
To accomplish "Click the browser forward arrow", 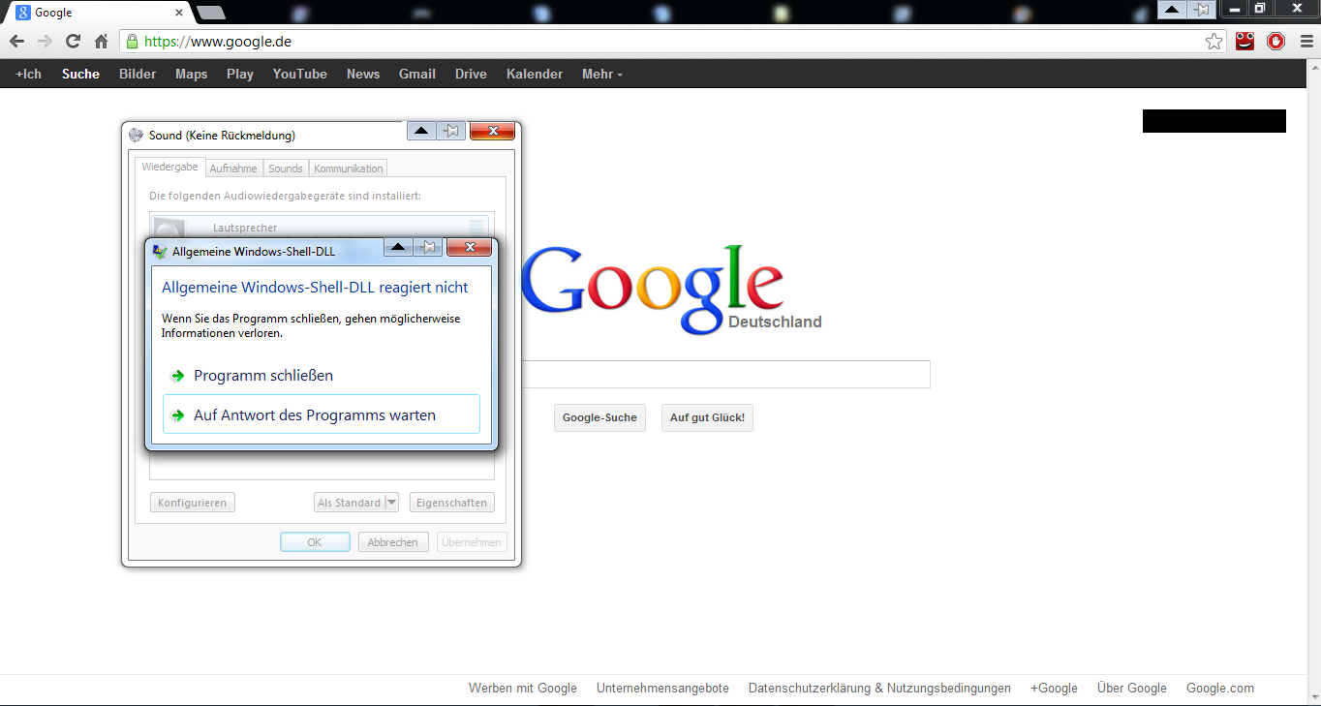I will [x=45, y=42].
